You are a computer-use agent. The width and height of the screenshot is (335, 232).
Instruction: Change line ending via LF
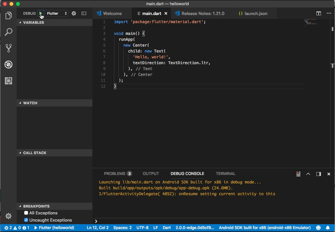(155, 228)
